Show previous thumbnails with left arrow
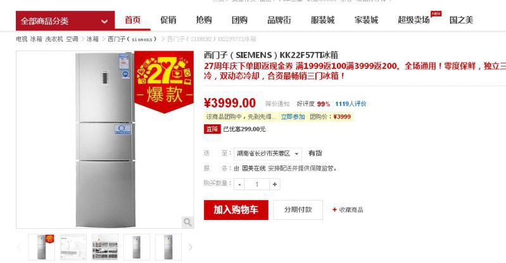The width and height of the screenshot is (506, 263). pyautogui.click(x=19, y=247)
